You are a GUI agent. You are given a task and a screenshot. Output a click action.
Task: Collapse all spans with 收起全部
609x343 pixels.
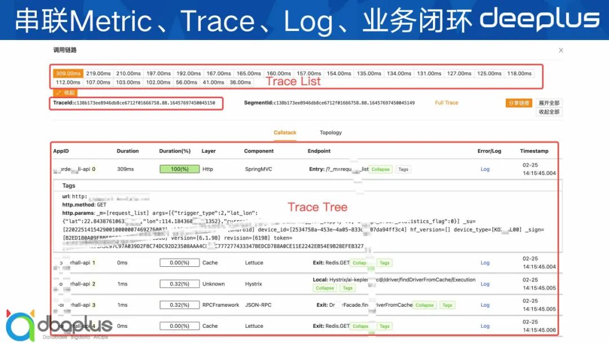point(549,112)
